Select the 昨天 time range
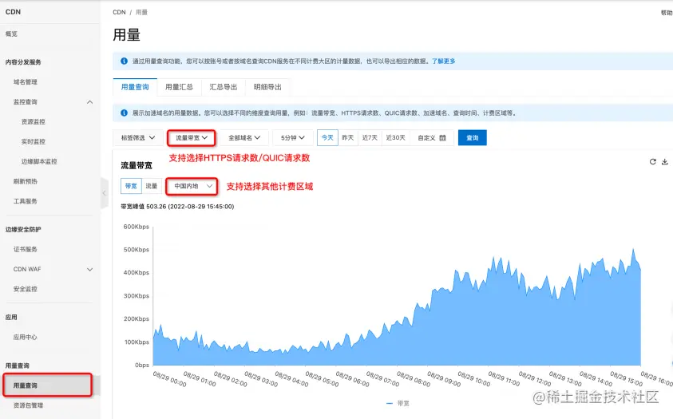This screenshot has width=673, height=419. tap(347, 137)
